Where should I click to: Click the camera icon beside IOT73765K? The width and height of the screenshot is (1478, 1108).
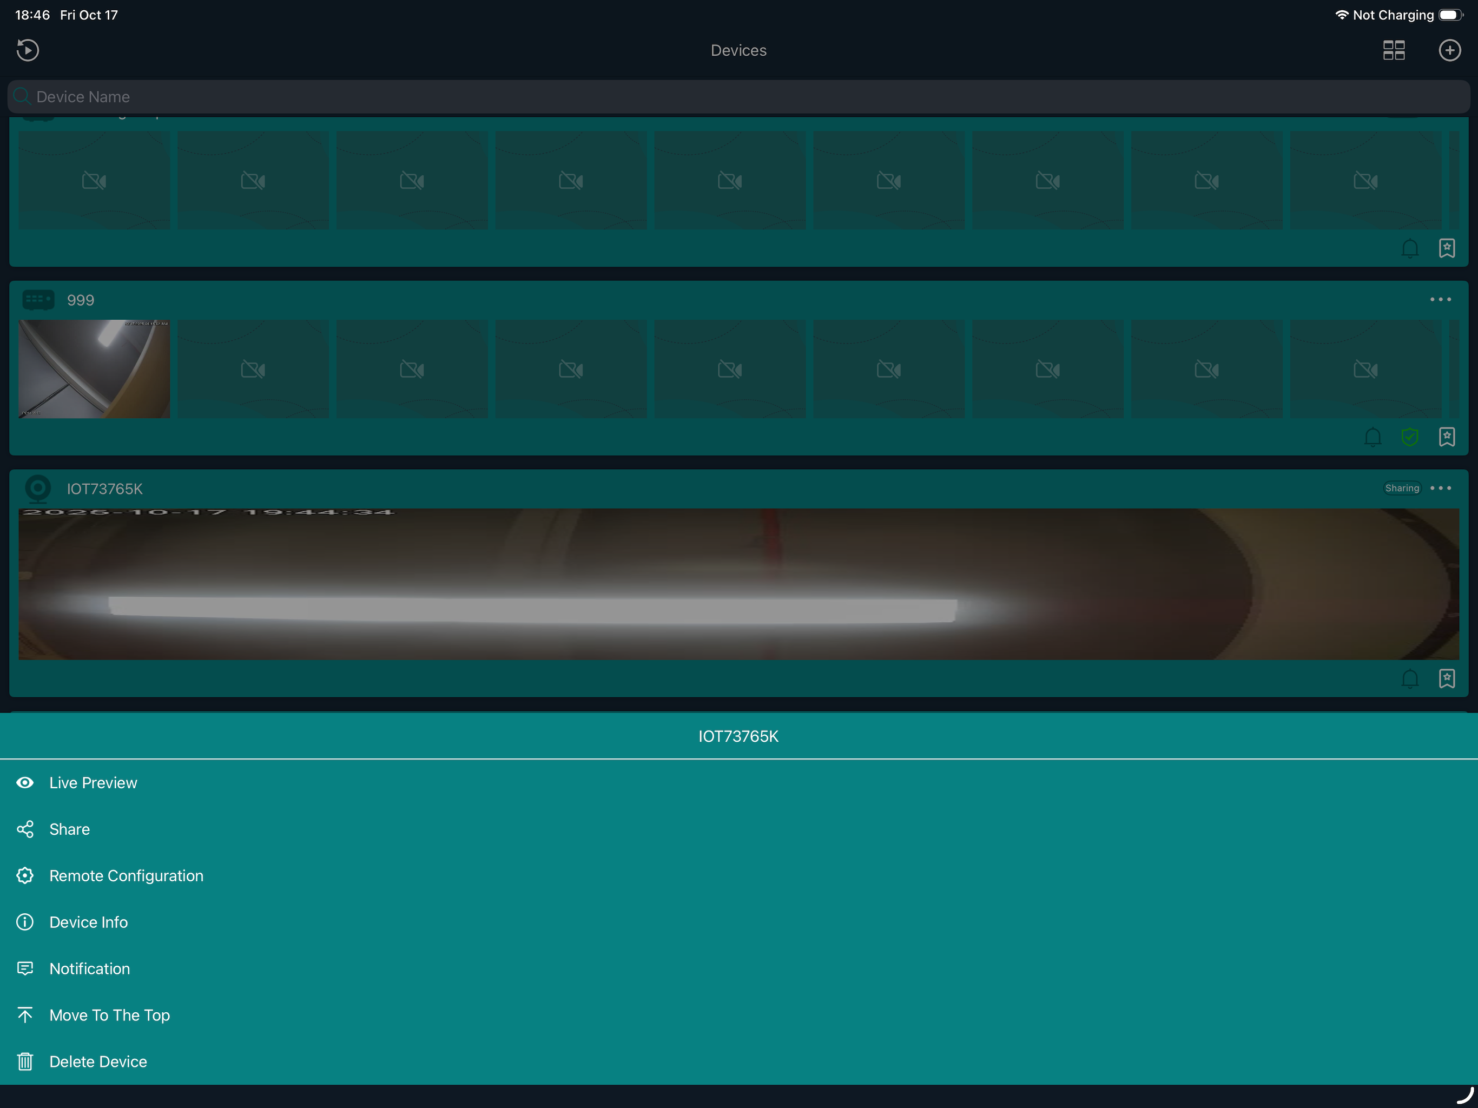pyautogui.click(x=38, y=489)
